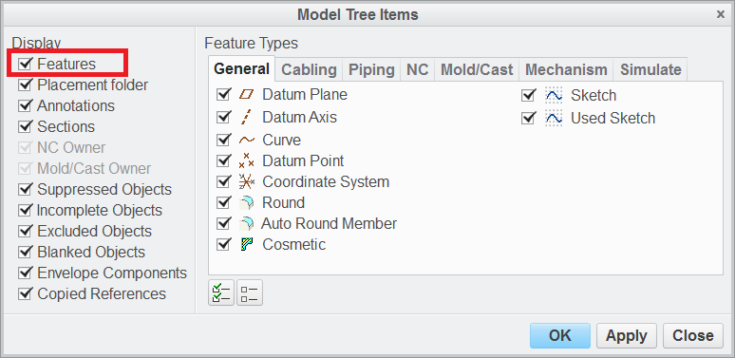Click the Round feature icon
This screenshot has height=358, width=735.
tap(246, 202)
